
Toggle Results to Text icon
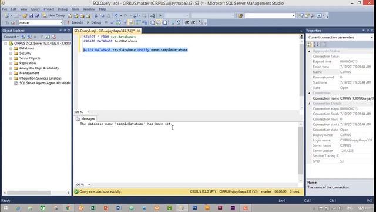click(x=153, y=22)
